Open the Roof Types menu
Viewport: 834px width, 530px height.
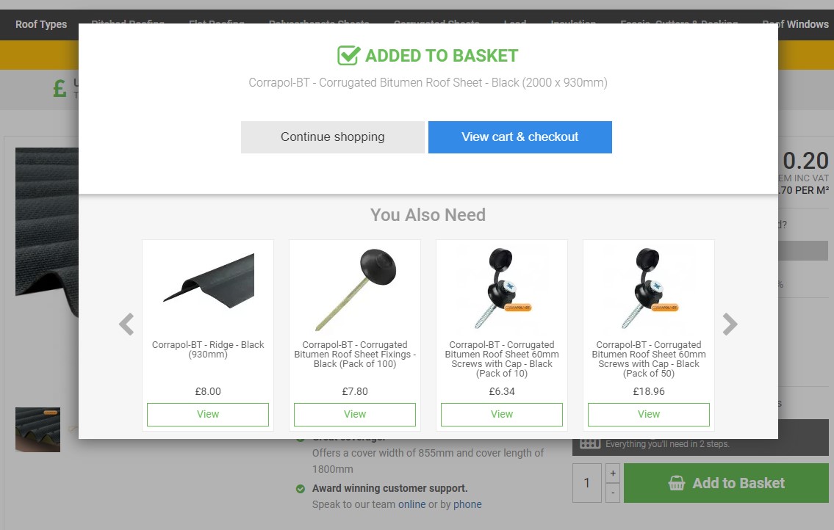point(41,24)
